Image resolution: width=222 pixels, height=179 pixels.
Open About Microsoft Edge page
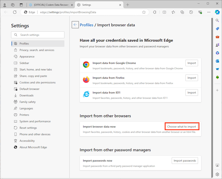(x=38, y=147)
